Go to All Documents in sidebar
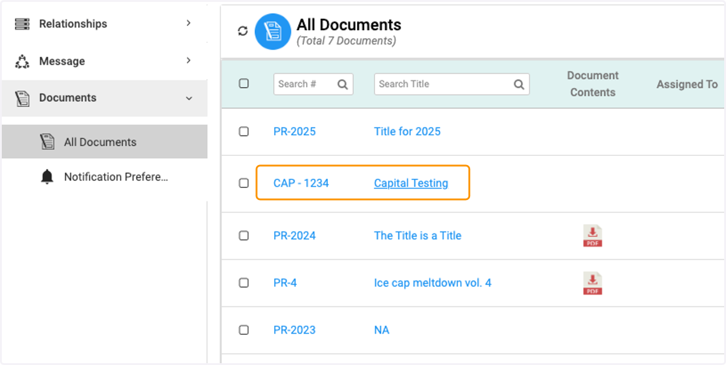The width and height of the screenshot is (726, 365). coord(105,142)
